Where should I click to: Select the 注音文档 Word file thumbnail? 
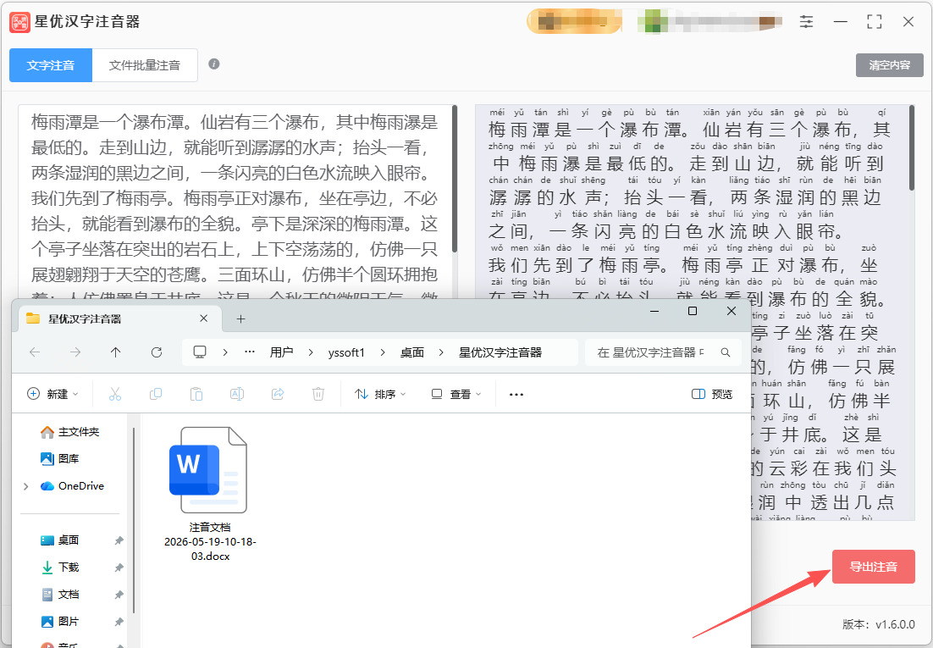[207, 470]
